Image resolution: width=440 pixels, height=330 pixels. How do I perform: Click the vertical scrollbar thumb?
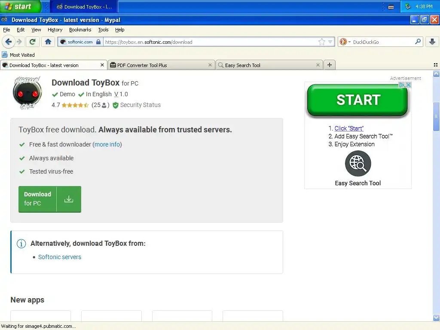point(436,116)
